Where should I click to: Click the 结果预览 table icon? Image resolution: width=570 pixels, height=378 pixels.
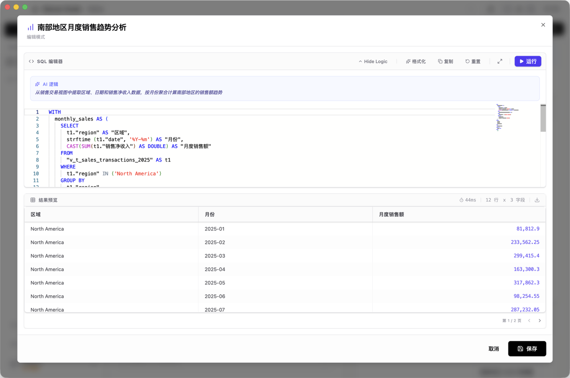(33, 200)
